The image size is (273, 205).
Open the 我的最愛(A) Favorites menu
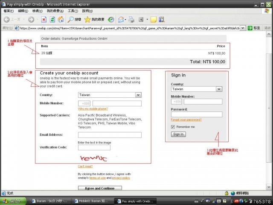[55, 11]
